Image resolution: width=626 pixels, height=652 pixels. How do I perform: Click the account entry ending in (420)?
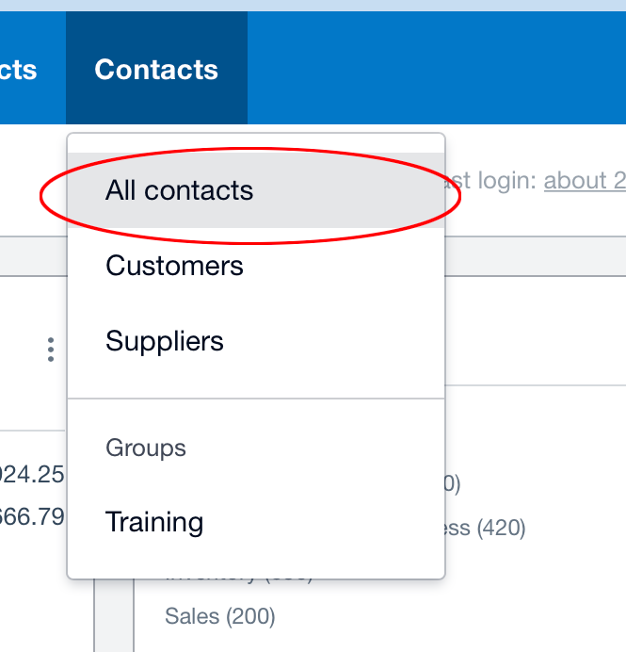click(486, 528)
